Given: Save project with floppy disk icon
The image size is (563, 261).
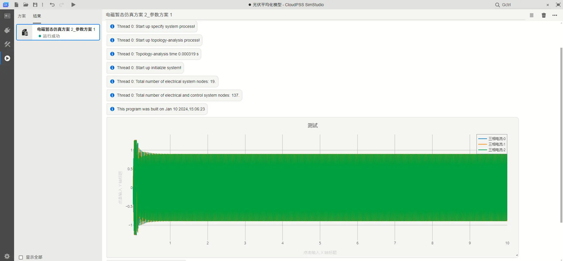Looking at the screenshot, I should (x=35, y=5).
